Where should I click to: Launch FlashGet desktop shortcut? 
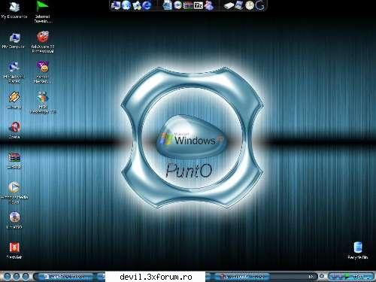14,250
